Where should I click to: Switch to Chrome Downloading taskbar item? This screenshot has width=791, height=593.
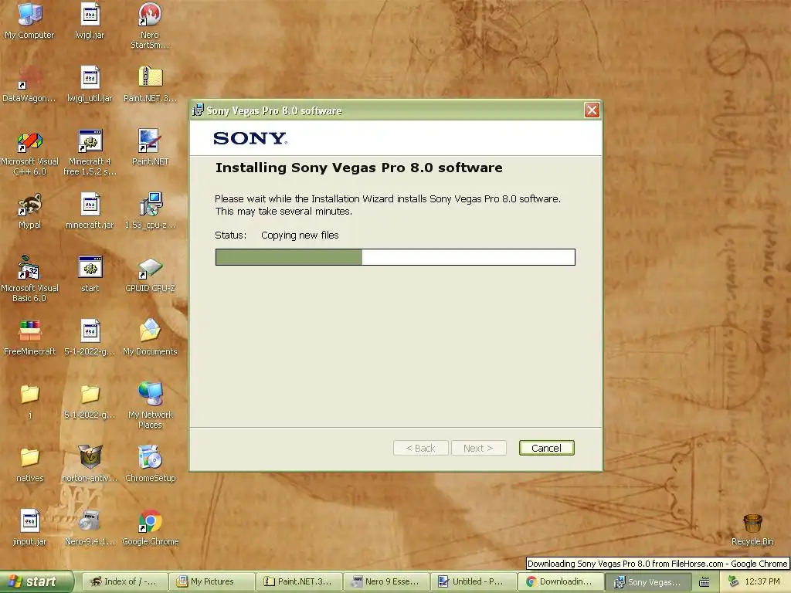561,581
